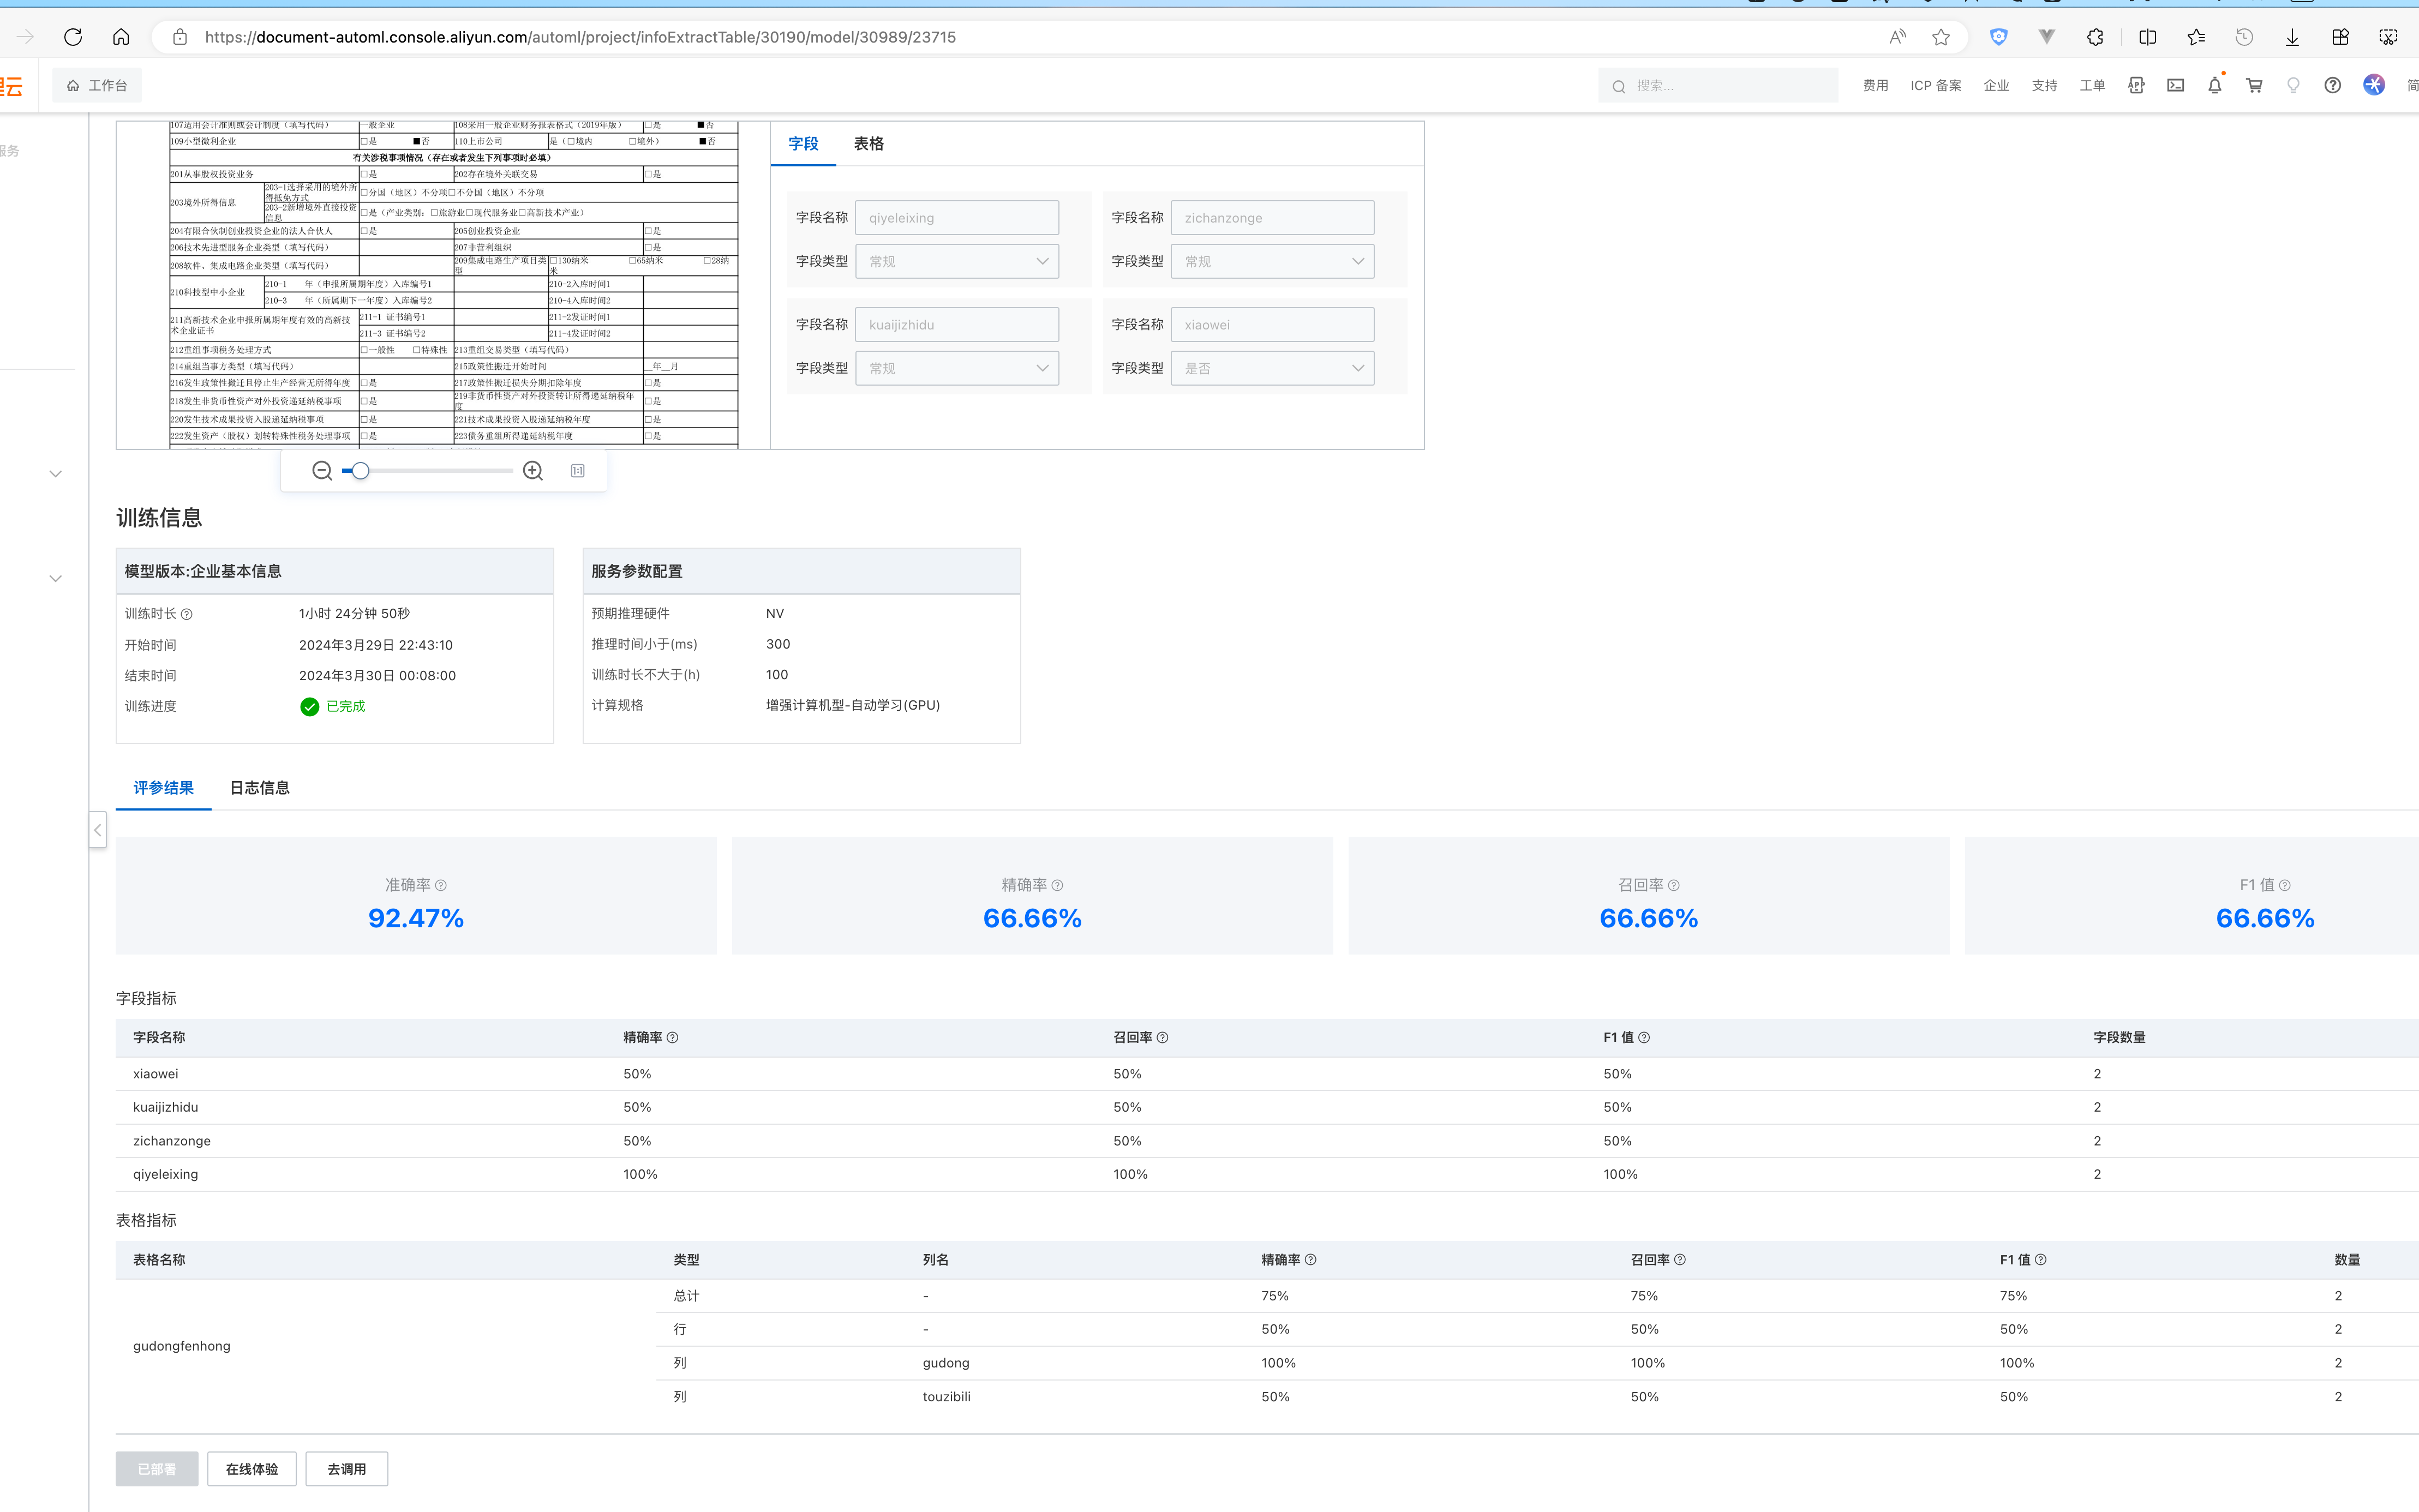2419x1512 pixels.
Task: Click the qiyeleixing field name input
Action: (x=957, y=218)
